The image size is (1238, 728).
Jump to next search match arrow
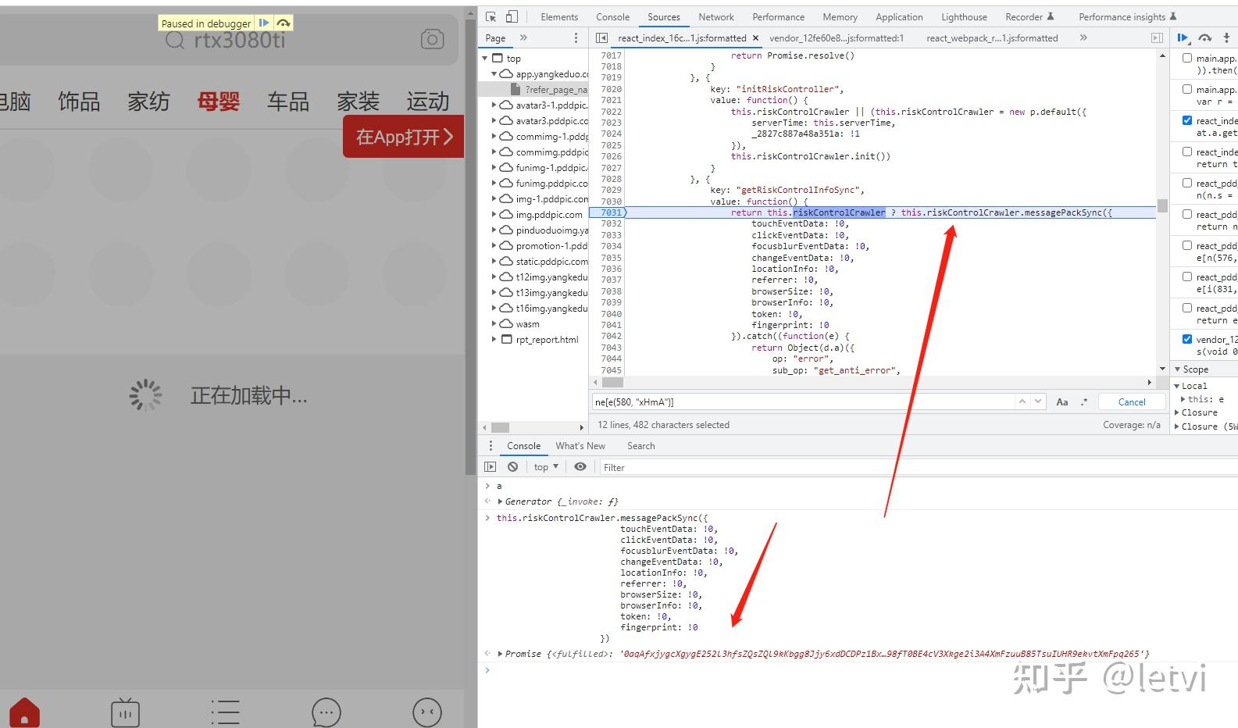(1038, 401)
